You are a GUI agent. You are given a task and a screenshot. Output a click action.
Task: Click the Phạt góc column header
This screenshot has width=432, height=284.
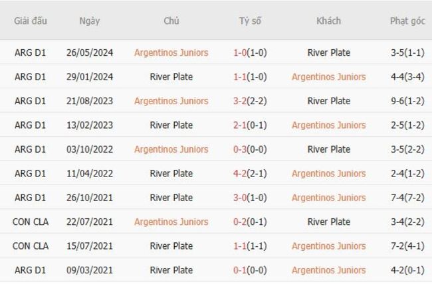coord(407,21)
